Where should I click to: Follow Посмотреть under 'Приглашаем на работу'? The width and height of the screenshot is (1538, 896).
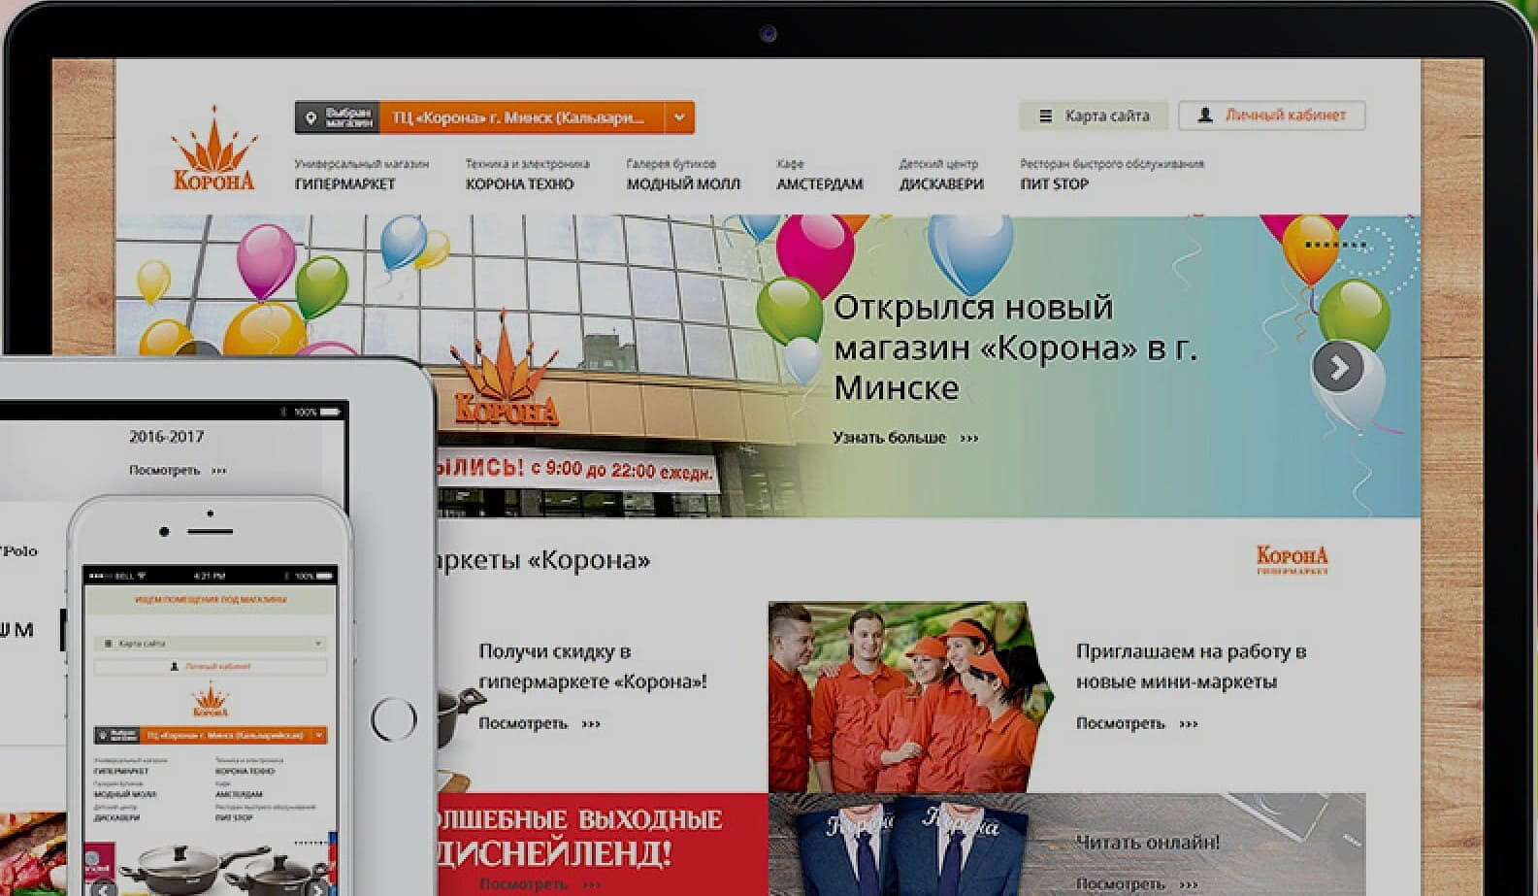[1136, 723]
